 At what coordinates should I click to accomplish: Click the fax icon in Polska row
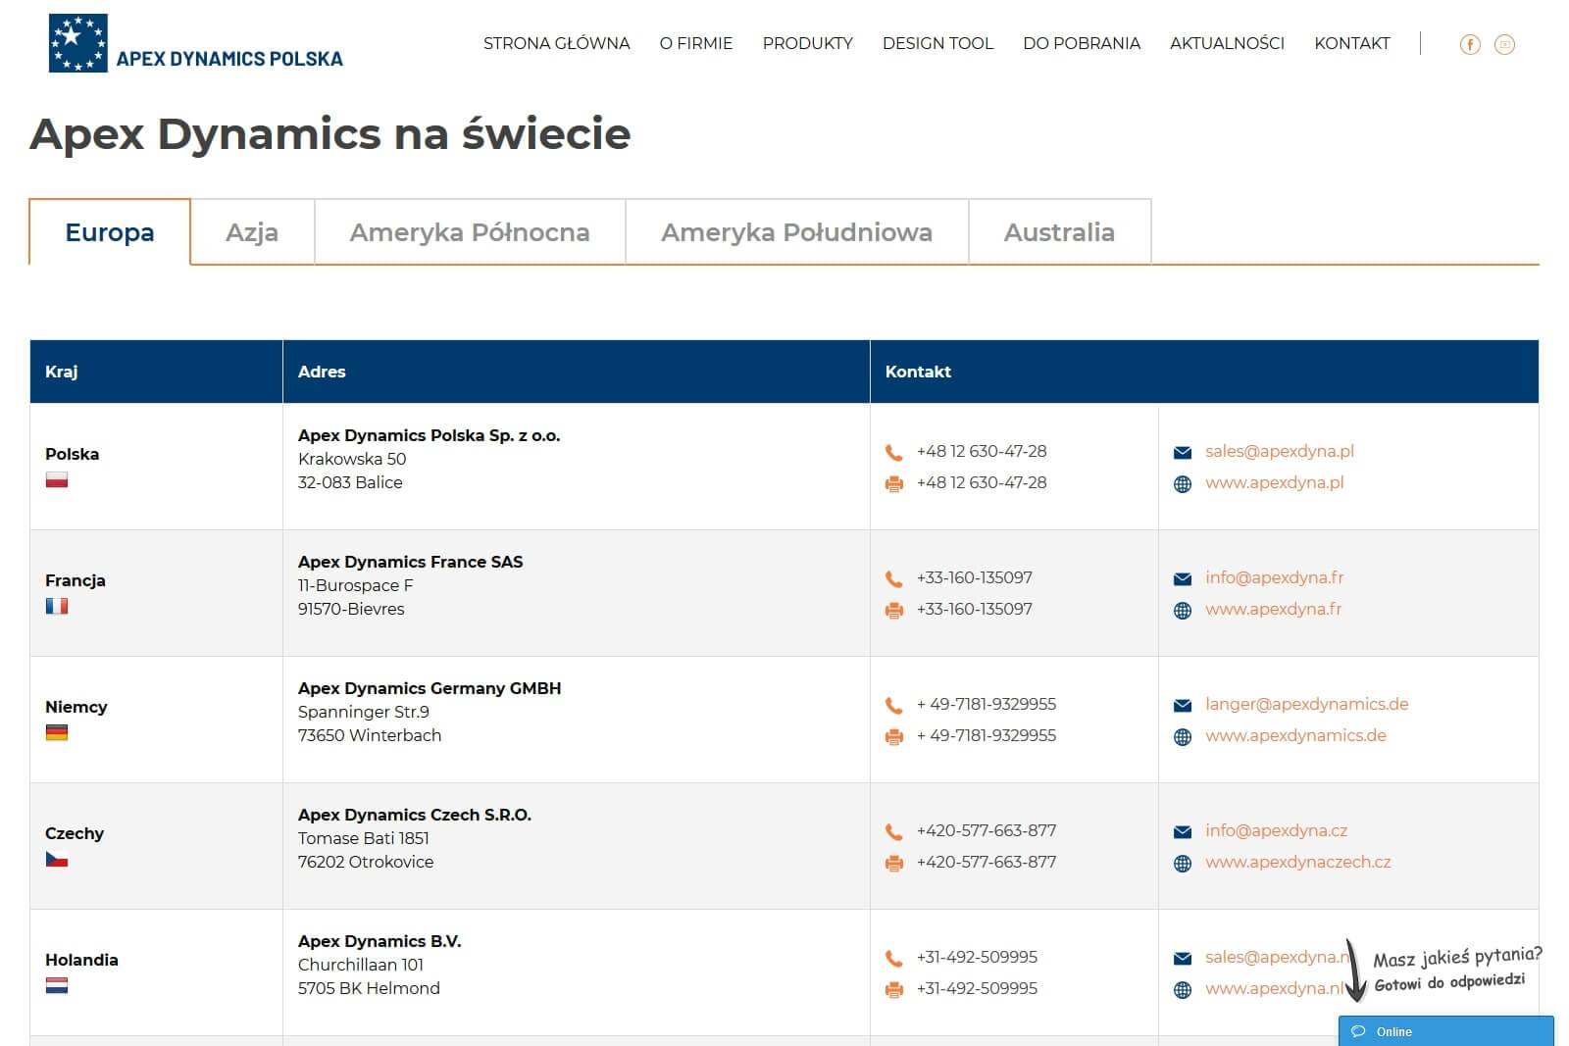coord(893,484)
